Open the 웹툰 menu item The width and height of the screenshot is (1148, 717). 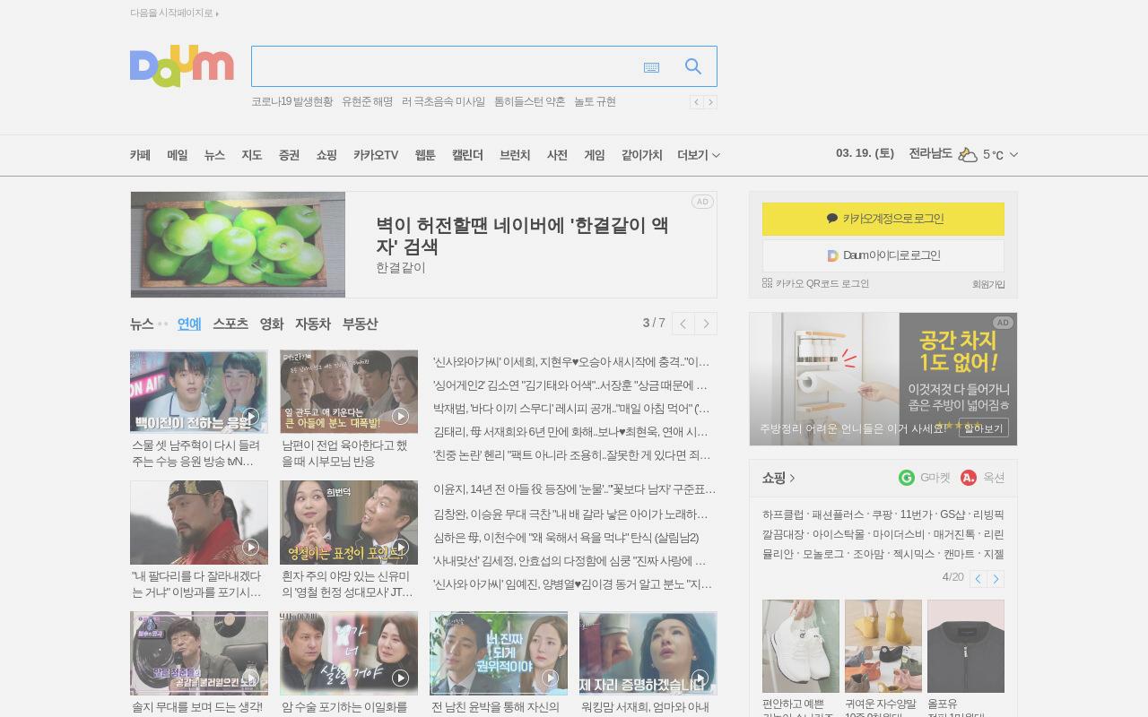pyautogui.click(x=425, y=155)
